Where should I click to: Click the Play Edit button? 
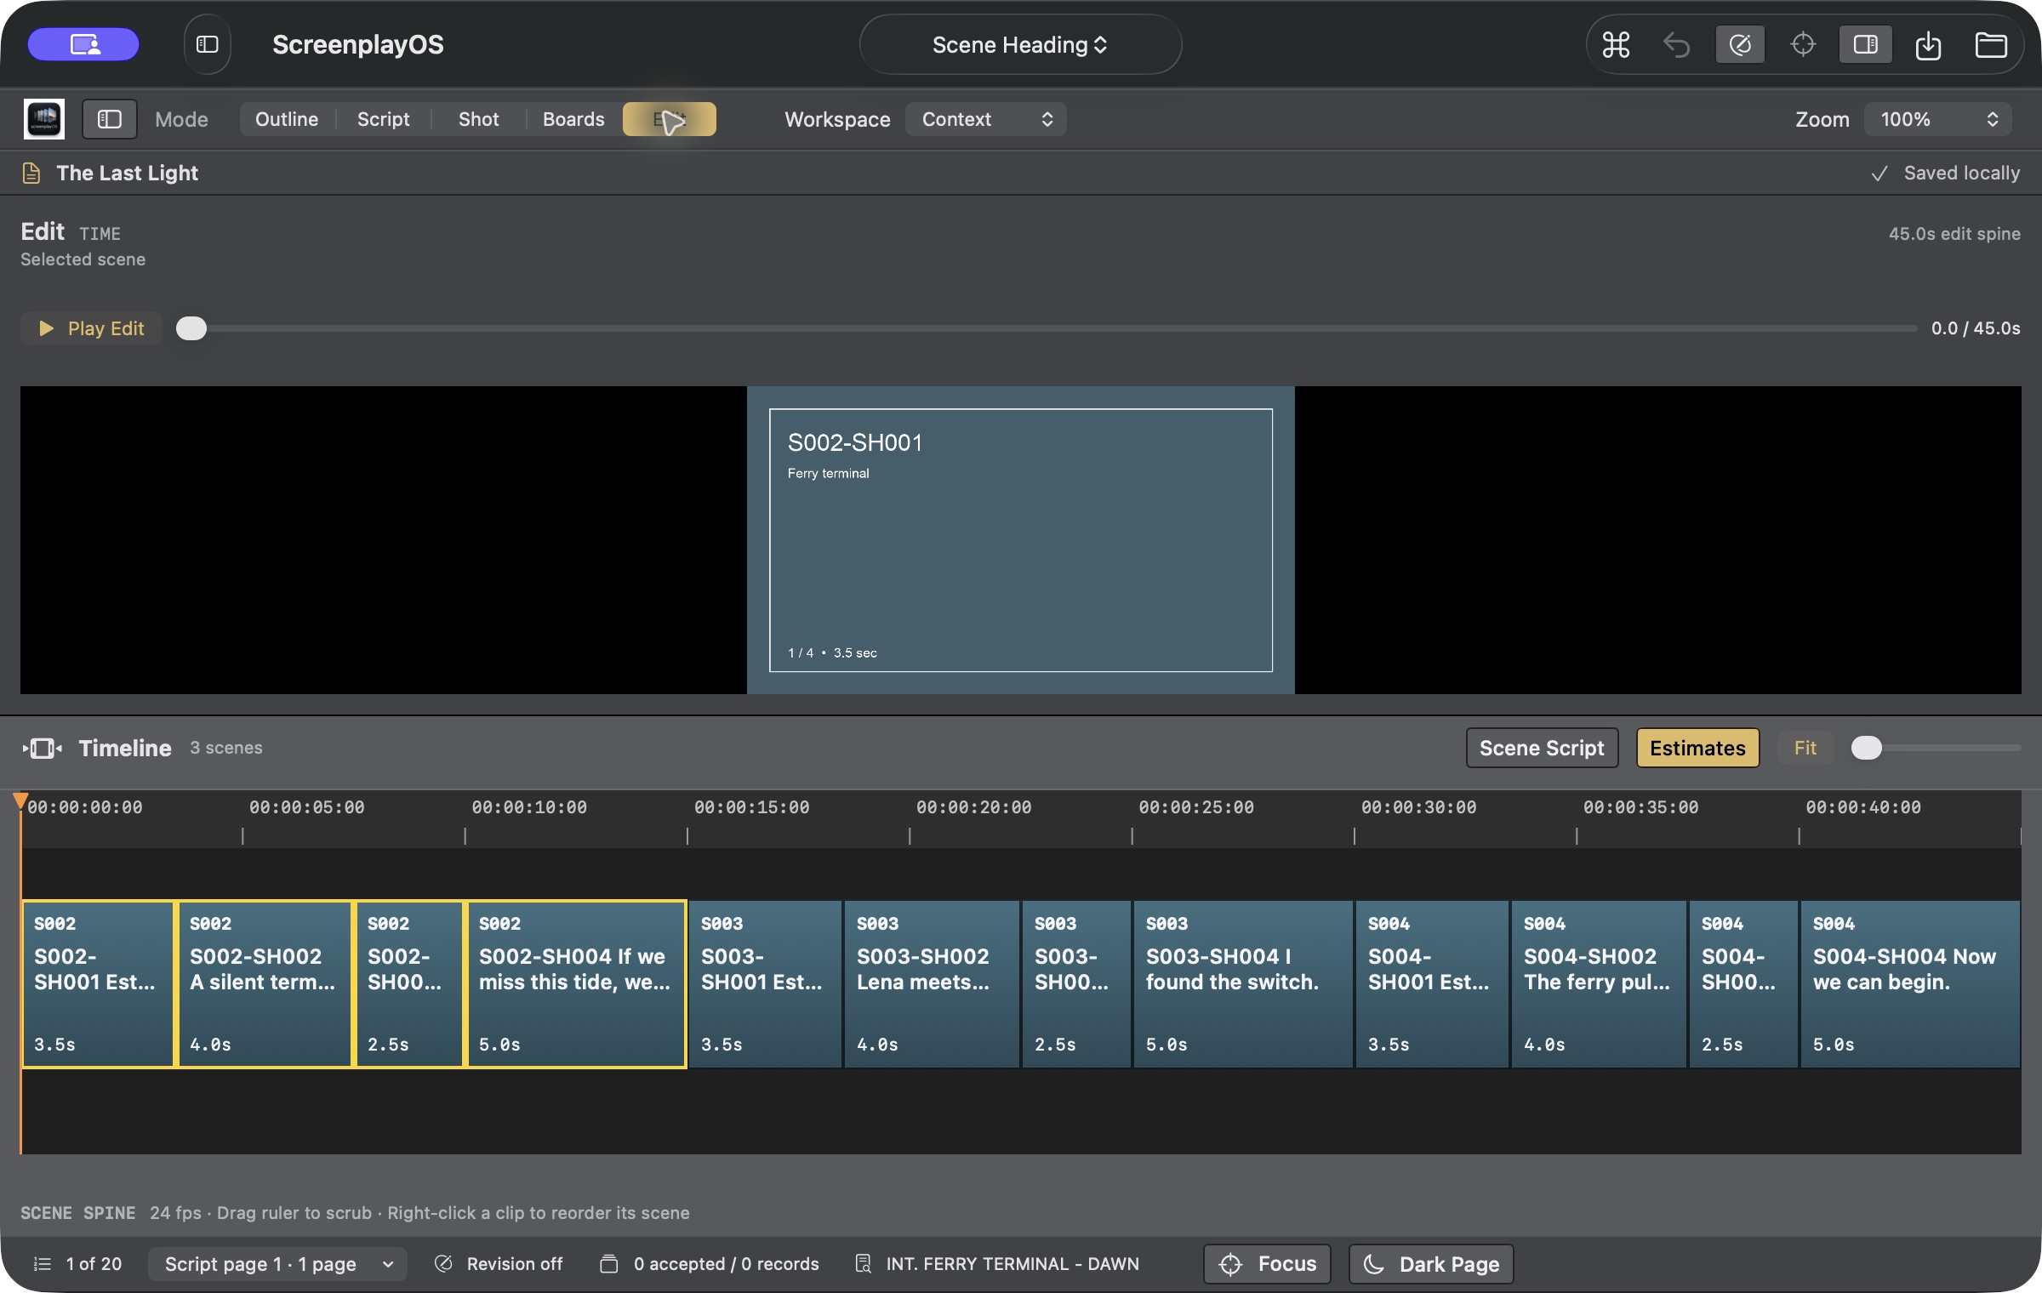[91, 328]
